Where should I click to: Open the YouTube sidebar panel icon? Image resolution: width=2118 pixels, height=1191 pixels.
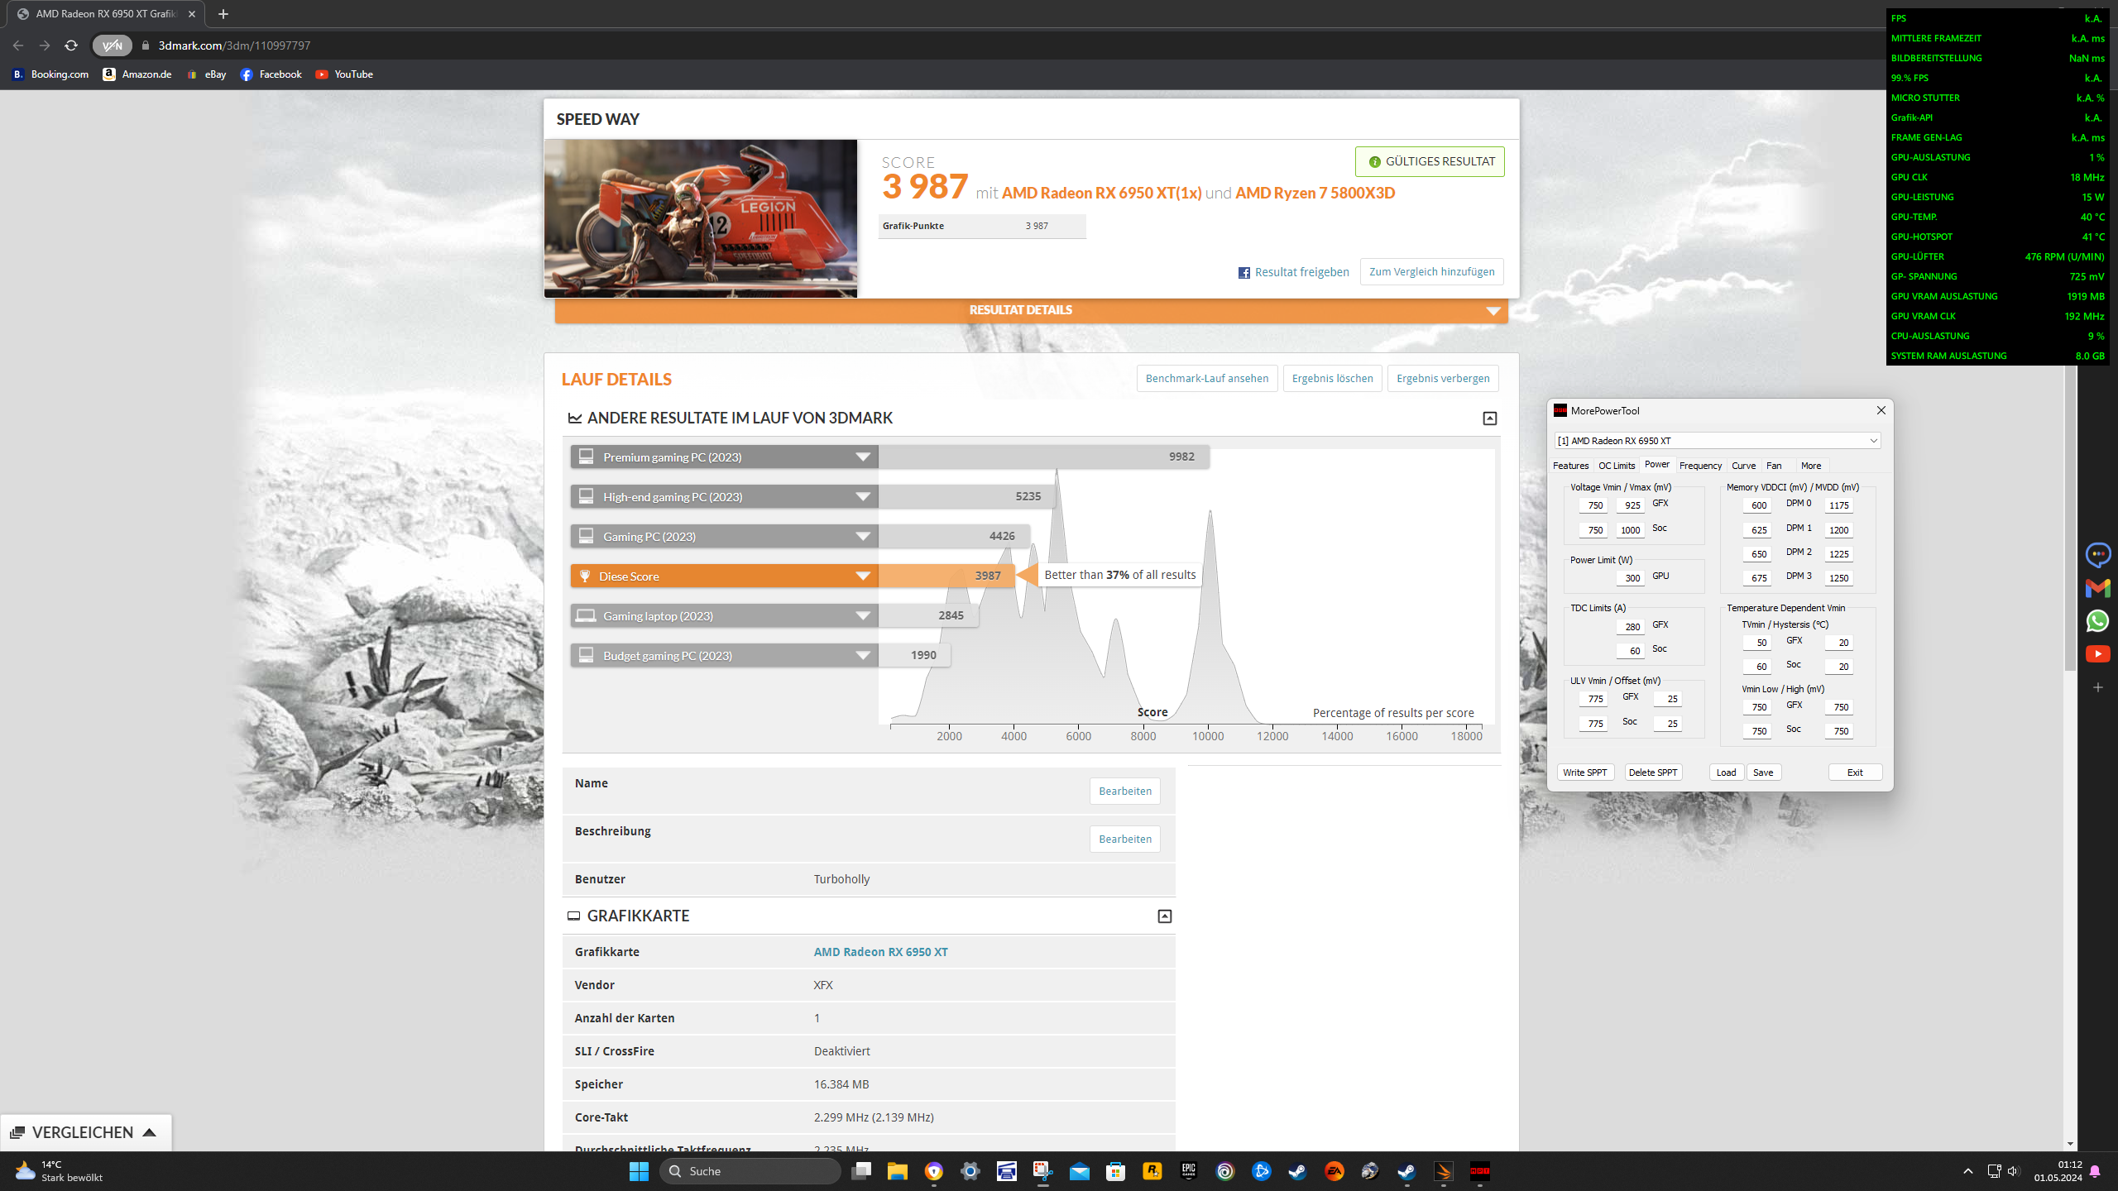tap(2097, 654)
